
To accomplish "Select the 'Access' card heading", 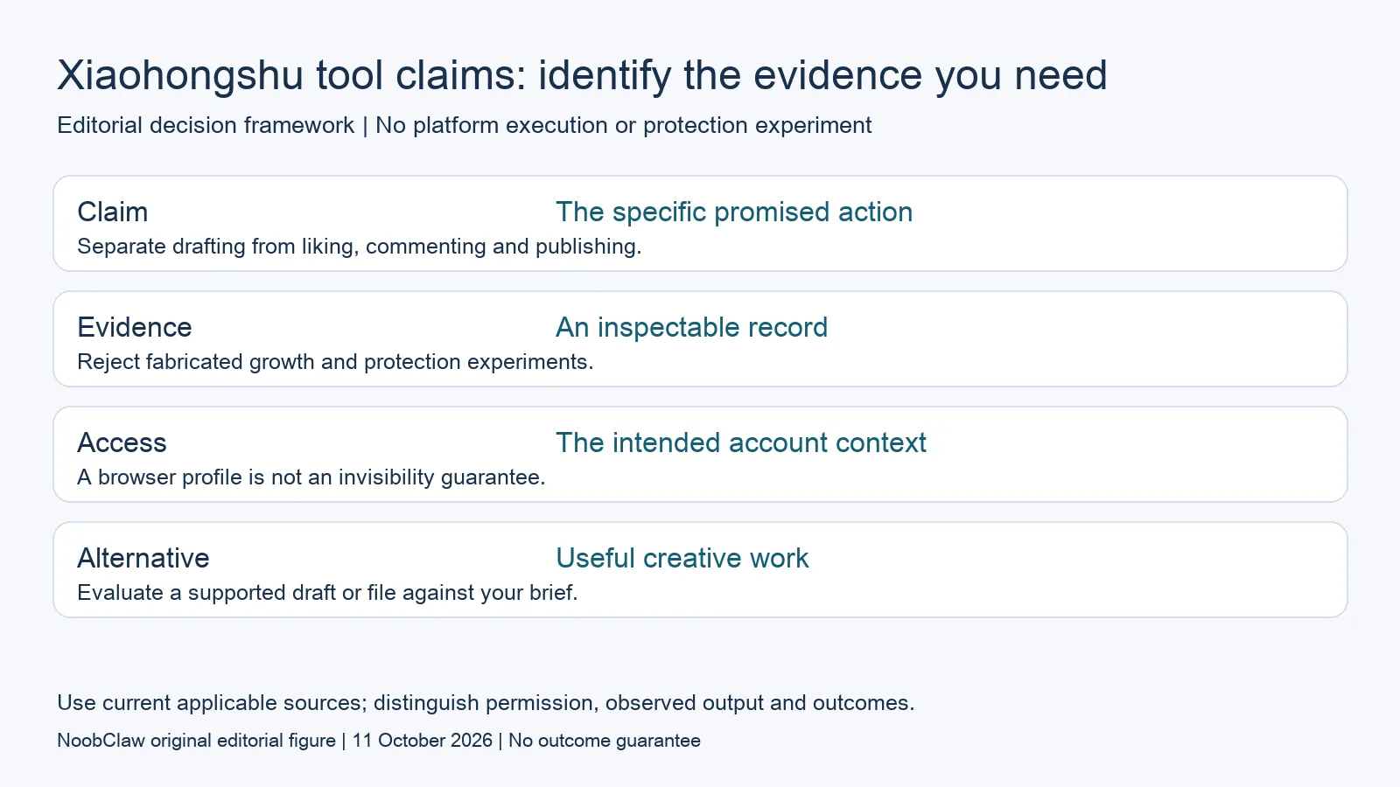I will (122, 442).
